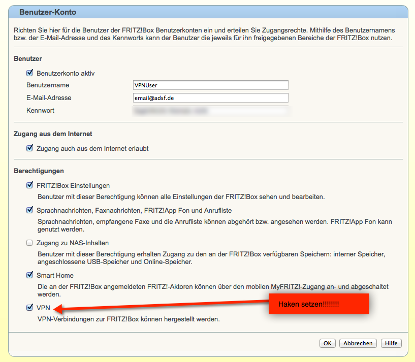Disable the FRITZ!Box Einstellungen permission checkbox
This screenshot has width=415, height=362.
click(29, 186)
